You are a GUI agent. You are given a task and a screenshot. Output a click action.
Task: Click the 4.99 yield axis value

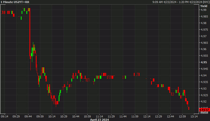click(204, 10)
